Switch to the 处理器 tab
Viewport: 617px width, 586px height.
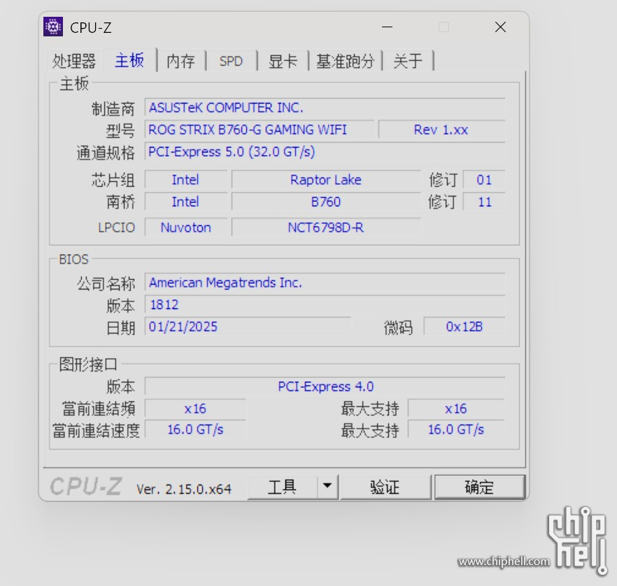[x=74, y=61]
